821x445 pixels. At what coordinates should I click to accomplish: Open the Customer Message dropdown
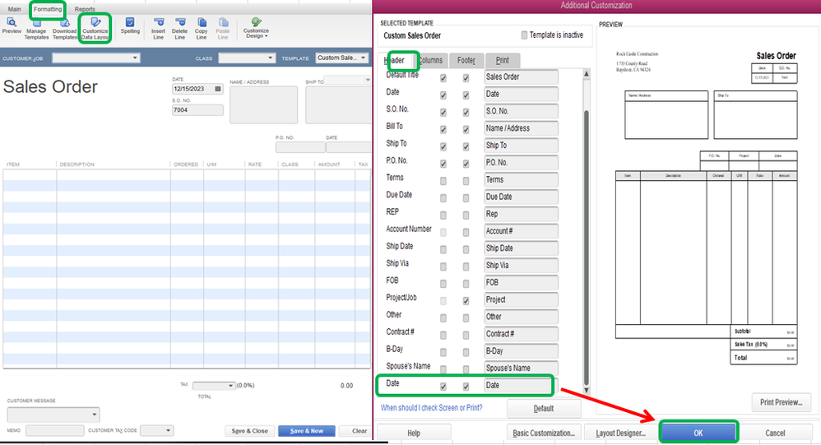pyautogui.click(x=53, y=415)
